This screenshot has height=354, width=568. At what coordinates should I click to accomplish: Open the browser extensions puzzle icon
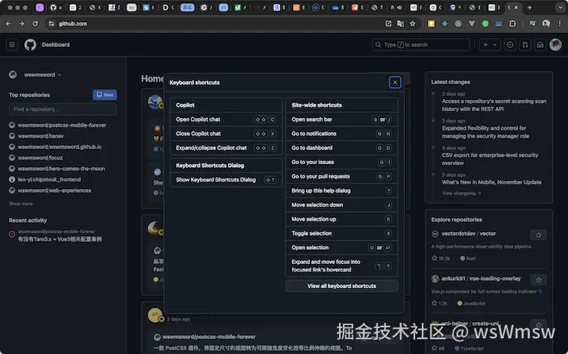tap(512, 23)
